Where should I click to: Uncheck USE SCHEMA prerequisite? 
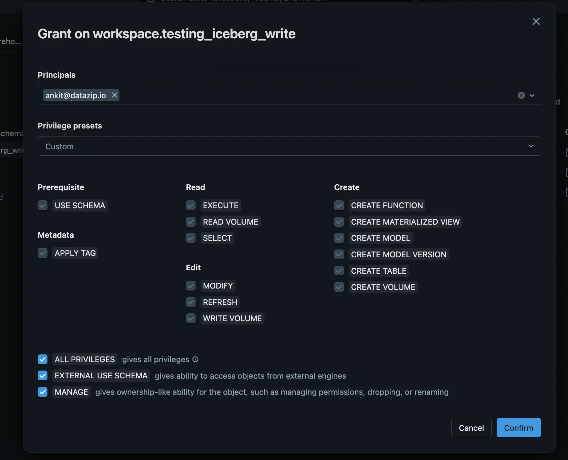(x=42, y=205)
